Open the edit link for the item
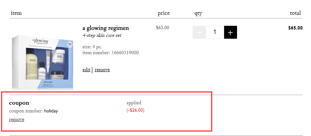 pyautogui.click(x=86, y=70)
